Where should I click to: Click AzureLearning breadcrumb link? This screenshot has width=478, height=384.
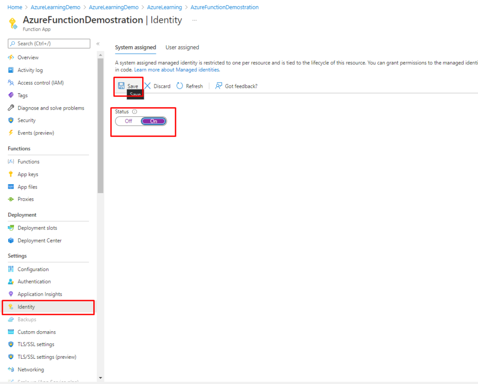(164, 7)
